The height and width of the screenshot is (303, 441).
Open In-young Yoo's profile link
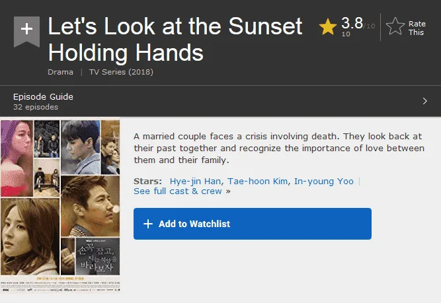[324, 182]
